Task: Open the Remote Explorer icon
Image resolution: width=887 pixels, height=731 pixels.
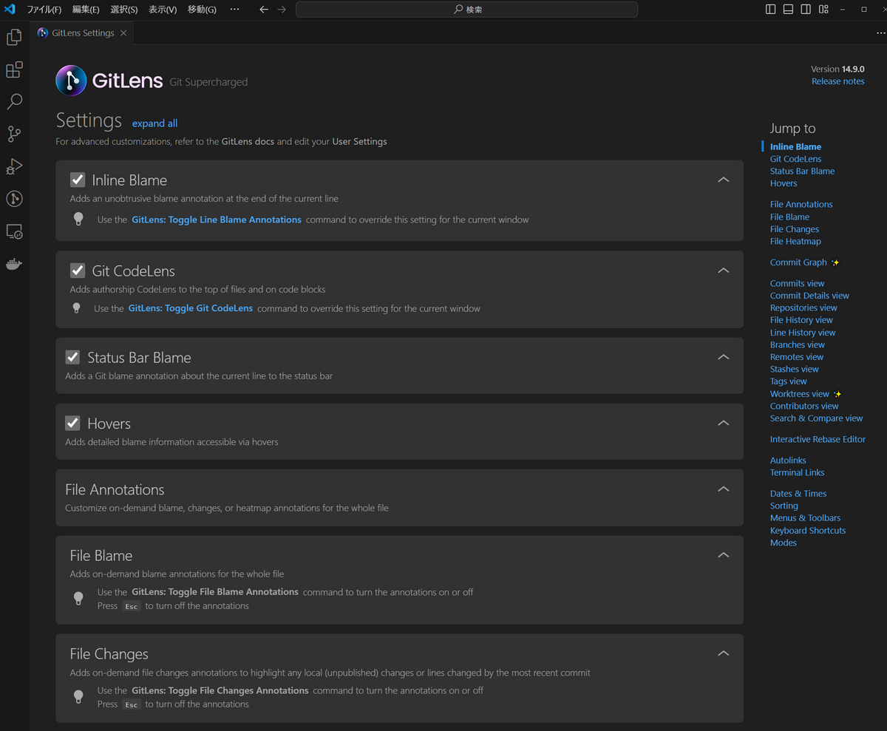Action: pos(14,231)
